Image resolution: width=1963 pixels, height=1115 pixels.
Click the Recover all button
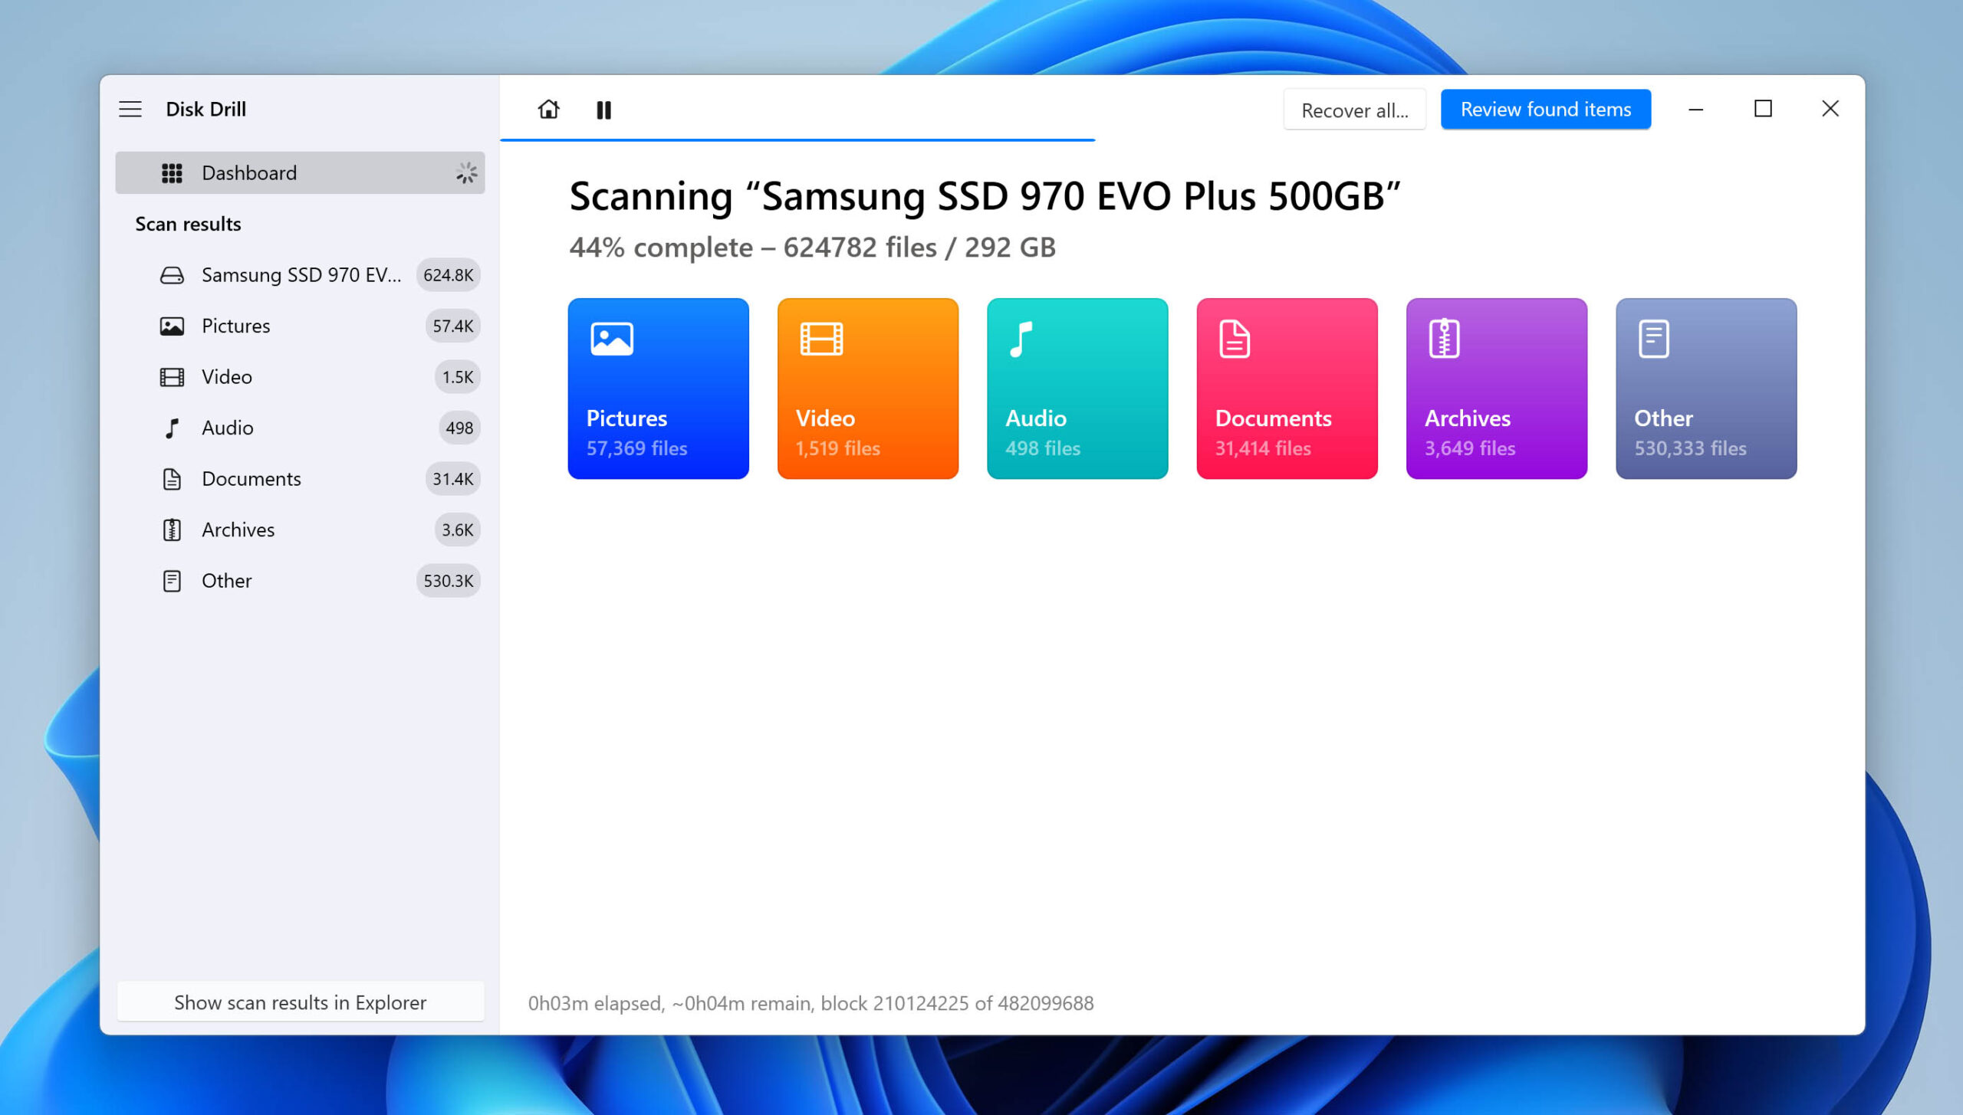point(1353,108)
